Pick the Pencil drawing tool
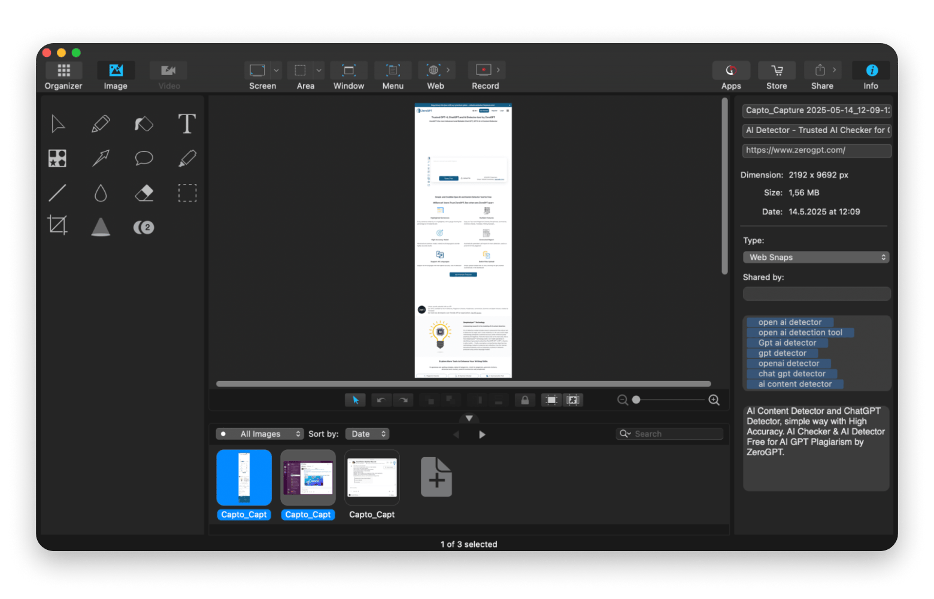The height and width of the screenshot is (599, 934). [x=101, y=124]
